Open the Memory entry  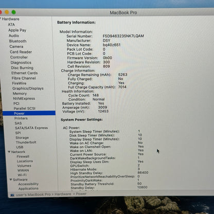click(20, 94)
